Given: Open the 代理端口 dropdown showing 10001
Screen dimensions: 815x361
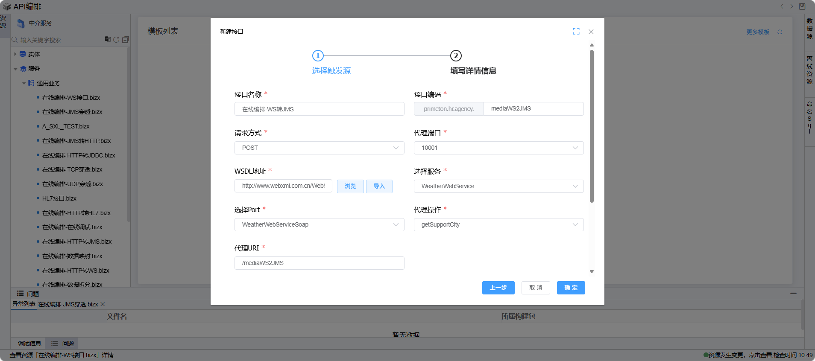Looking at the screenshot, I should coord(498,148).
